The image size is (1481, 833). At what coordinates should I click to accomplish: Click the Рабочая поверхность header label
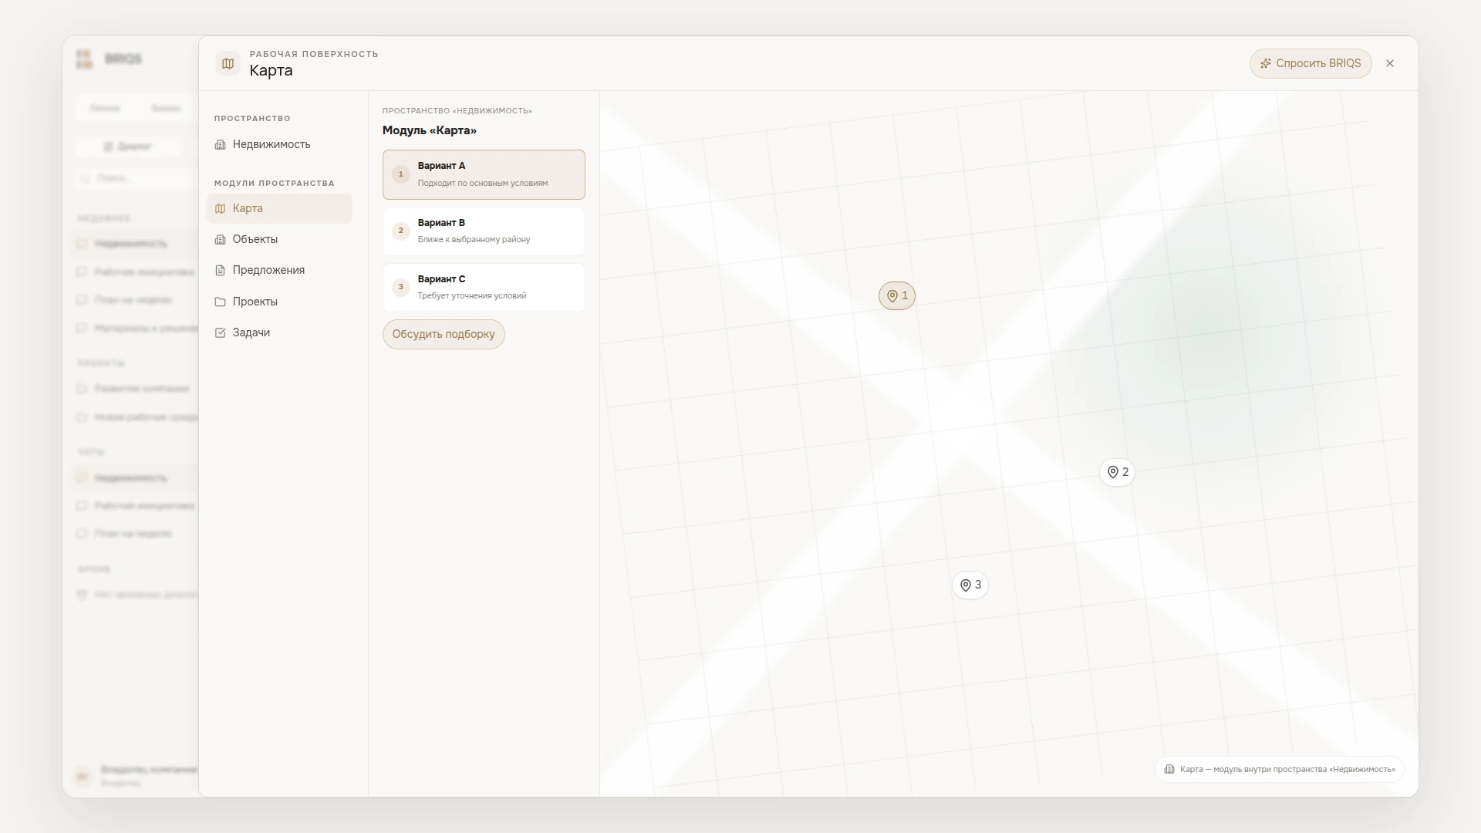pos(314,54)
